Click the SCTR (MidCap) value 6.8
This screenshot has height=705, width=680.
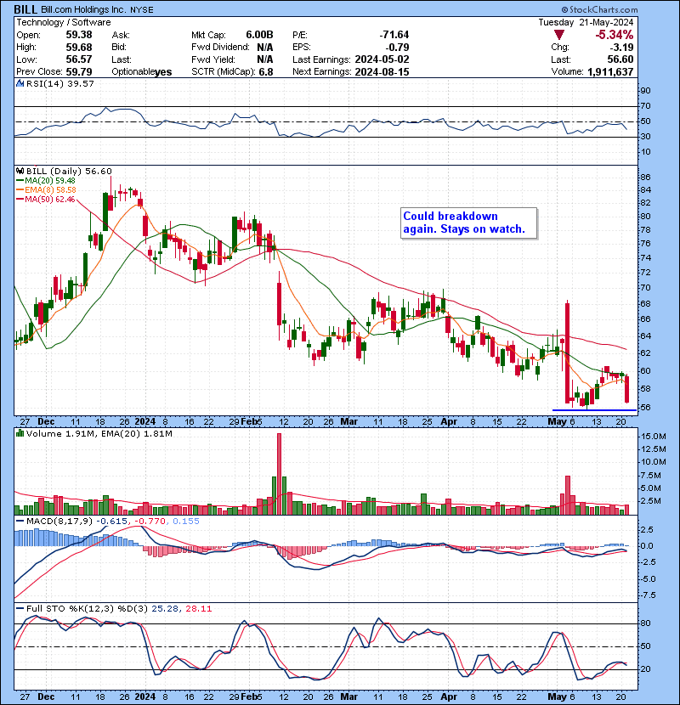[x=266, y=72]
